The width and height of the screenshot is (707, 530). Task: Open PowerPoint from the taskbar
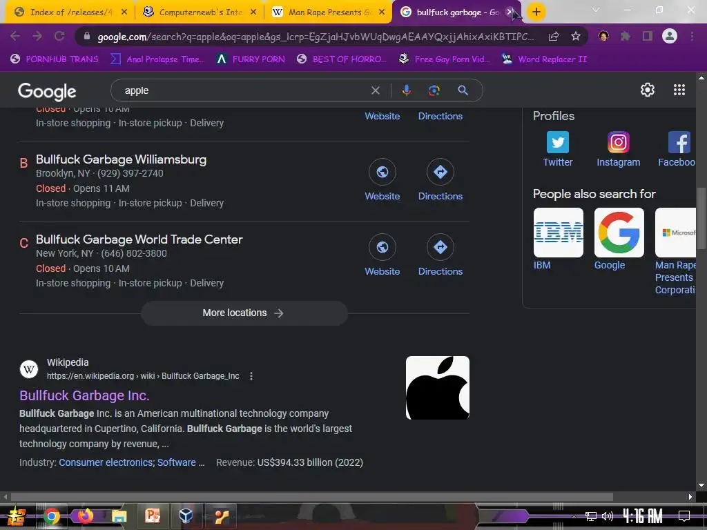click(x=153, y=516)
